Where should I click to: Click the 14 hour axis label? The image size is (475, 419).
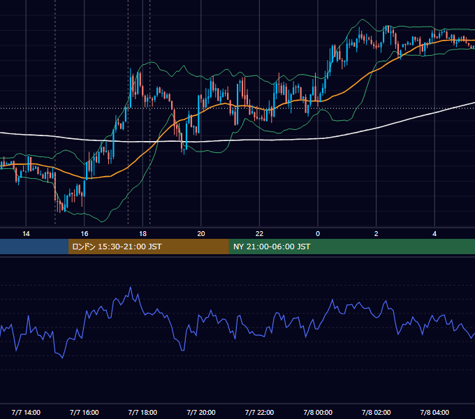pos(26,234)
